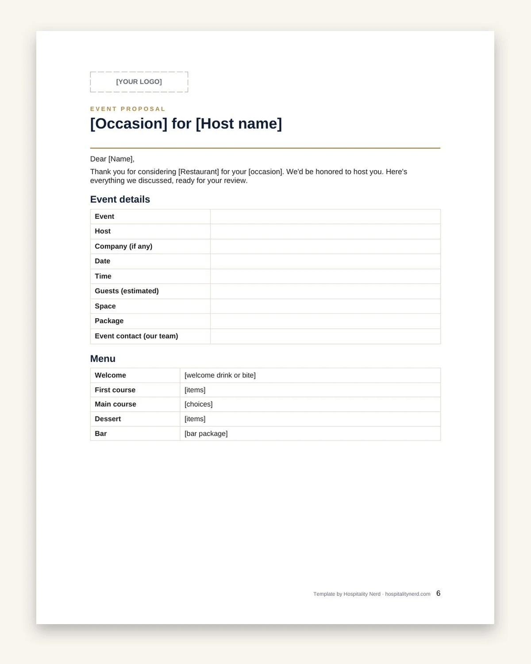
Task: Click the 'Main course' row label
Action: [x=115, y=404]
